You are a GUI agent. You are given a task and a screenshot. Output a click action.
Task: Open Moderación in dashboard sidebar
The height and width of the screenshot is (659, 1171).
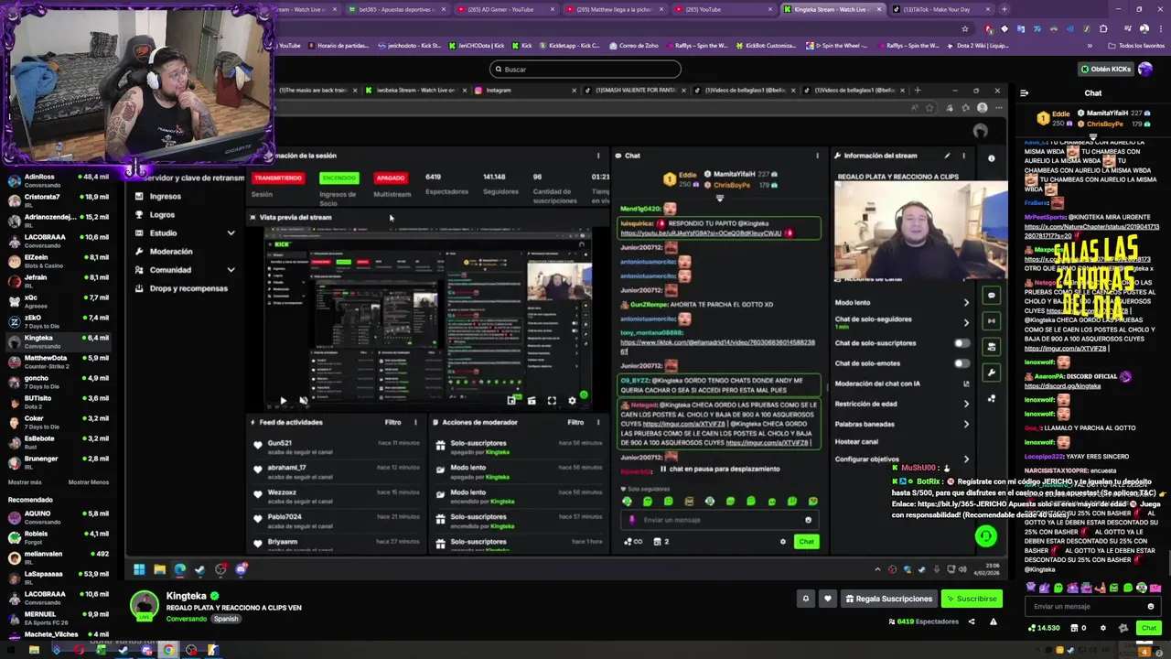click(171, 251)
